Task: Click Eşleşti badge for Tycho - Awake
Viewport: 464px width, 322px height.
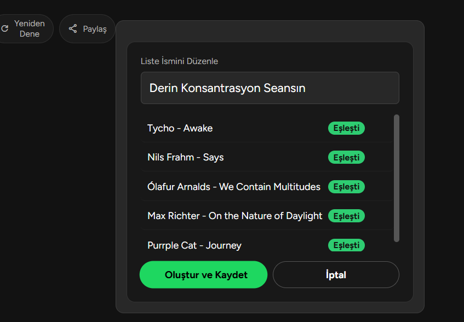Action: (x=346, y=128)
